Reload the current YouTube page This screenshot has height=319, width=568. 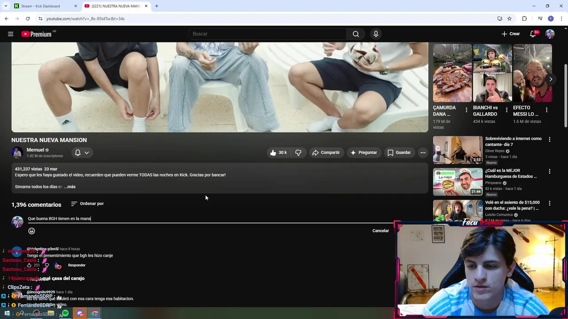click(28, 19)
